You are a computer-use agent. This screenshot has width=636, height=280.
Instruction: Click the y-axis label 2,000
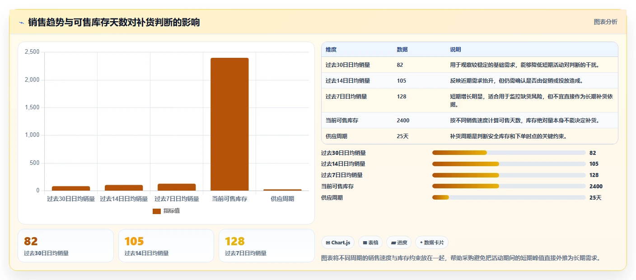pos(32,80)
